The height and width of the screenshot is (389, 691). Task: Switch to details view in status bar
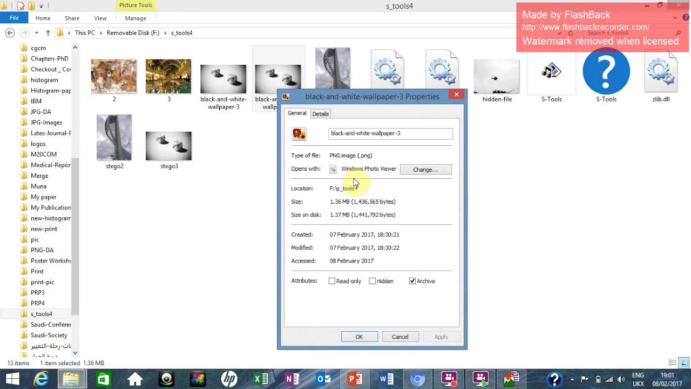pos(673,363)
